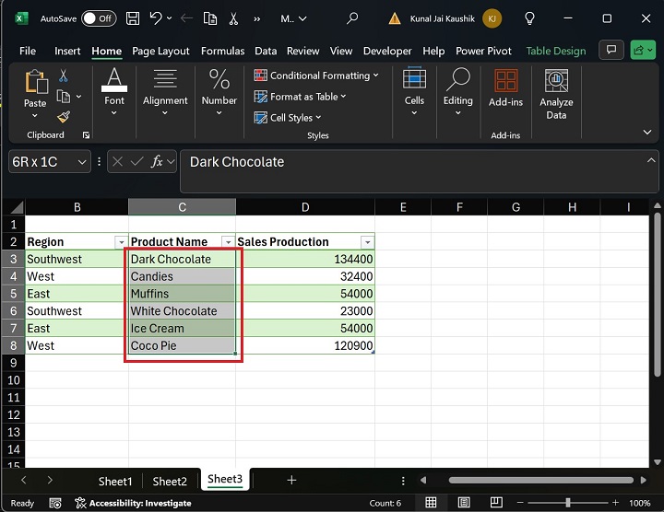Click the Cut scissors icon in Clipboard
Image resolution: width=664 pixels, height=512 pixels.
(x=64, y=76)
